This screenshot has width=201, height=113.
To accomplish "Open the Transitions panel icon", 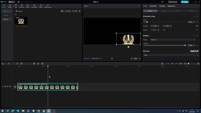I will pos(34,6).
